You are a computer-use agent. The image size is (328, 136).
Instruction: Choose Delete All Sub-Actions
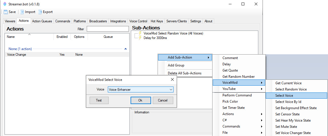coord(185,73)
